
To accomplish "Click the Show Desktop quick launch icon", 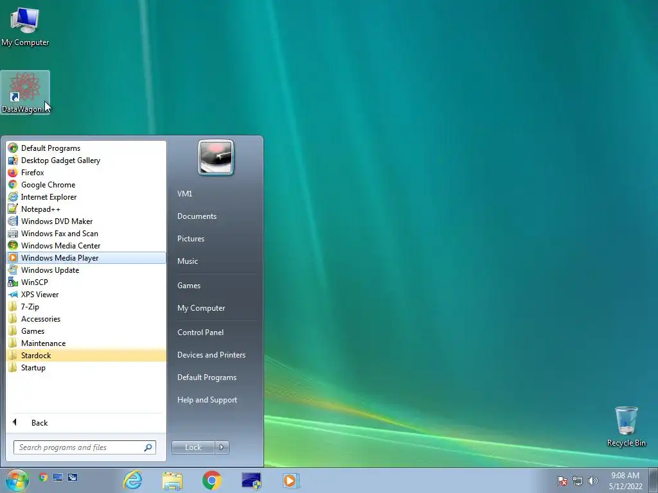I will [x=58, y=477].
